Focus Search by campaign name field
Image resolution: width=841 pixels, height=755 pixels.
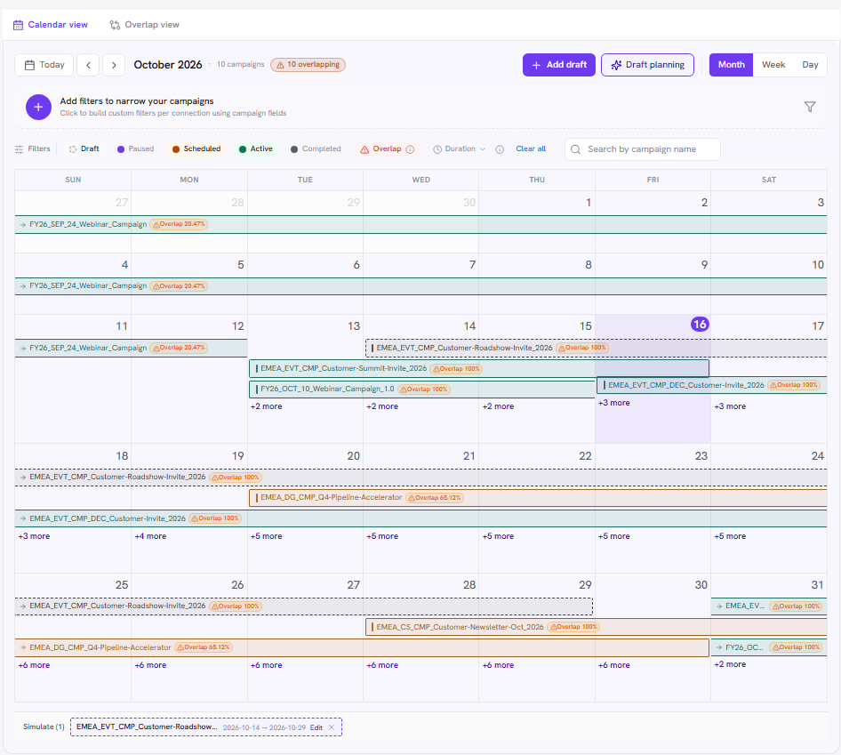(642, 149)
